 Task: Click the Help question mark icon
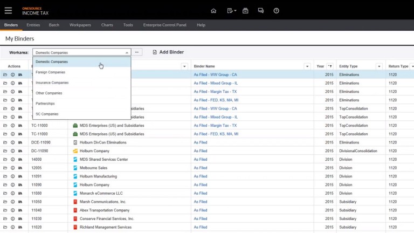pos(277,10)
